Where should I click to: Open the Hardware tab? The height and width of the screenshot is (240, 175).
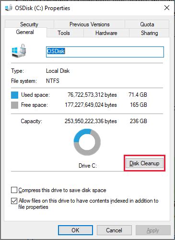(x=106, y=33)
